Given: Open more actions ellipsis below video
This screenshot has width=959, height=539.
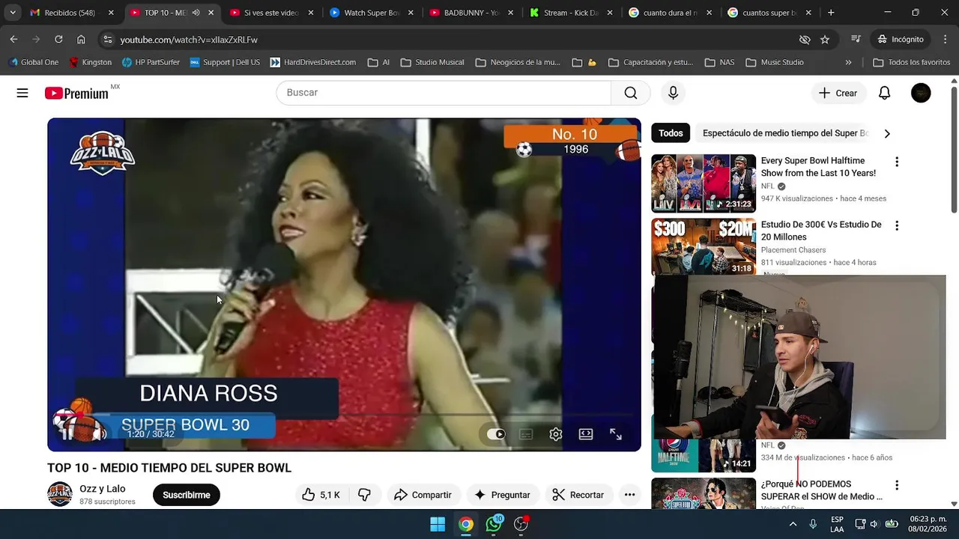Looking at the screenshot, I should point(629,495).
